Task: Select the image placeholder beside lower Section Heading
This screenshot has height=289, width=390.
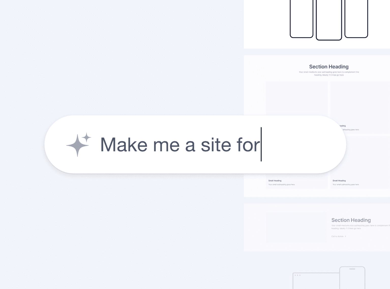Action: [x=296, y=227]
